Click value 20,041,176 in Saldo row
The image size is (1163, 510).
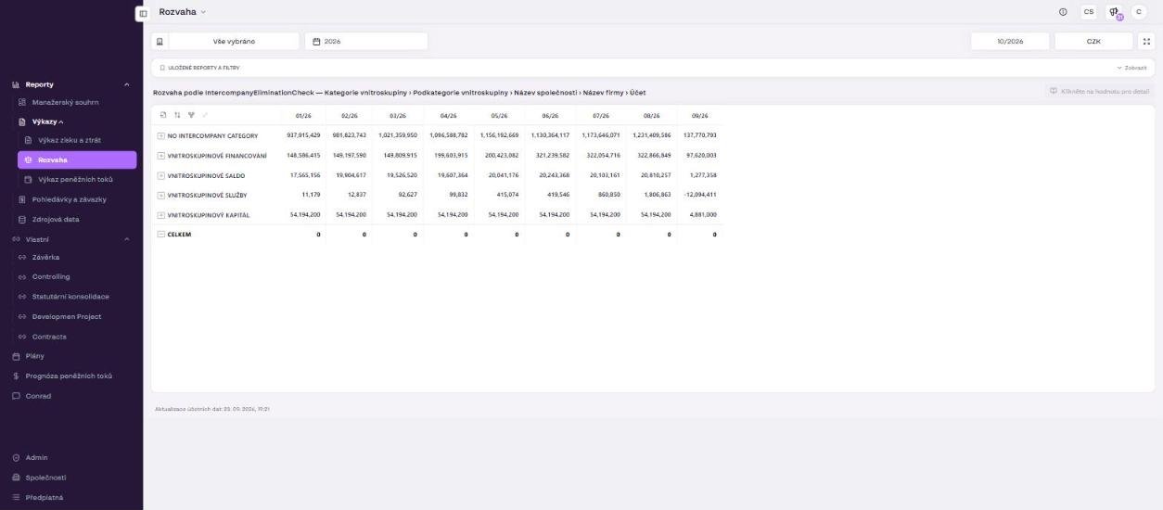[x=504, y=175]
